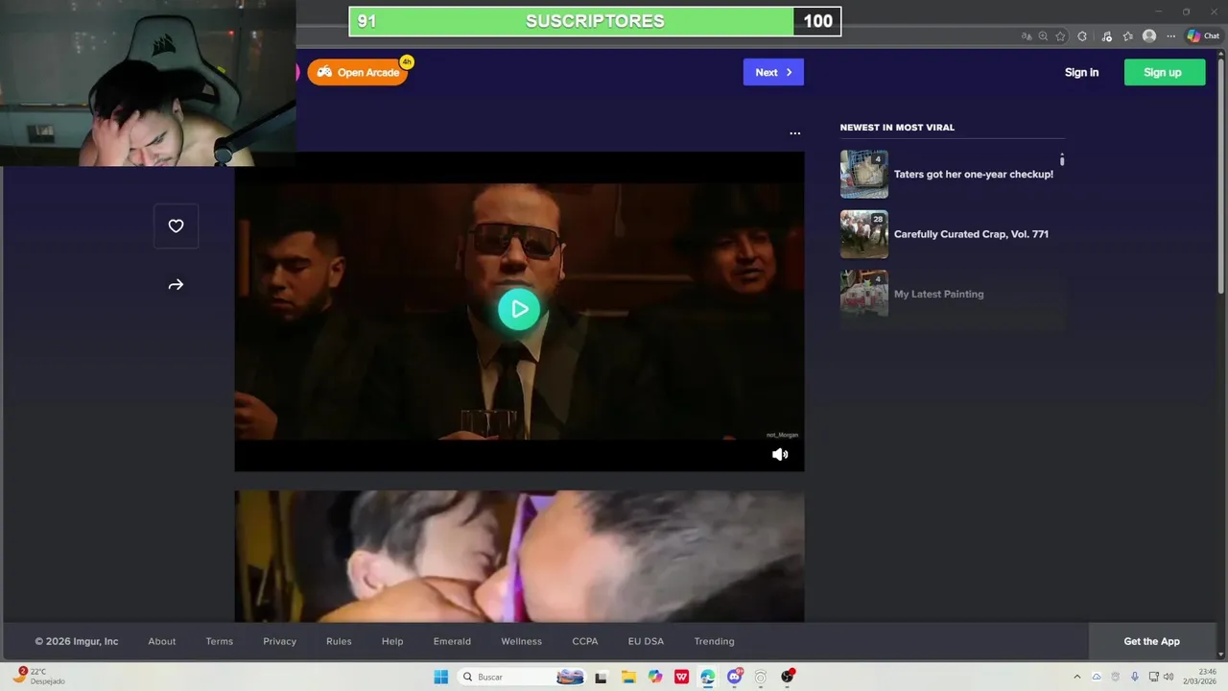Switch to Microsoft Edge in the taskbar
The width and height of the screenshot is (1228, 691).
(x=708, y=677)
